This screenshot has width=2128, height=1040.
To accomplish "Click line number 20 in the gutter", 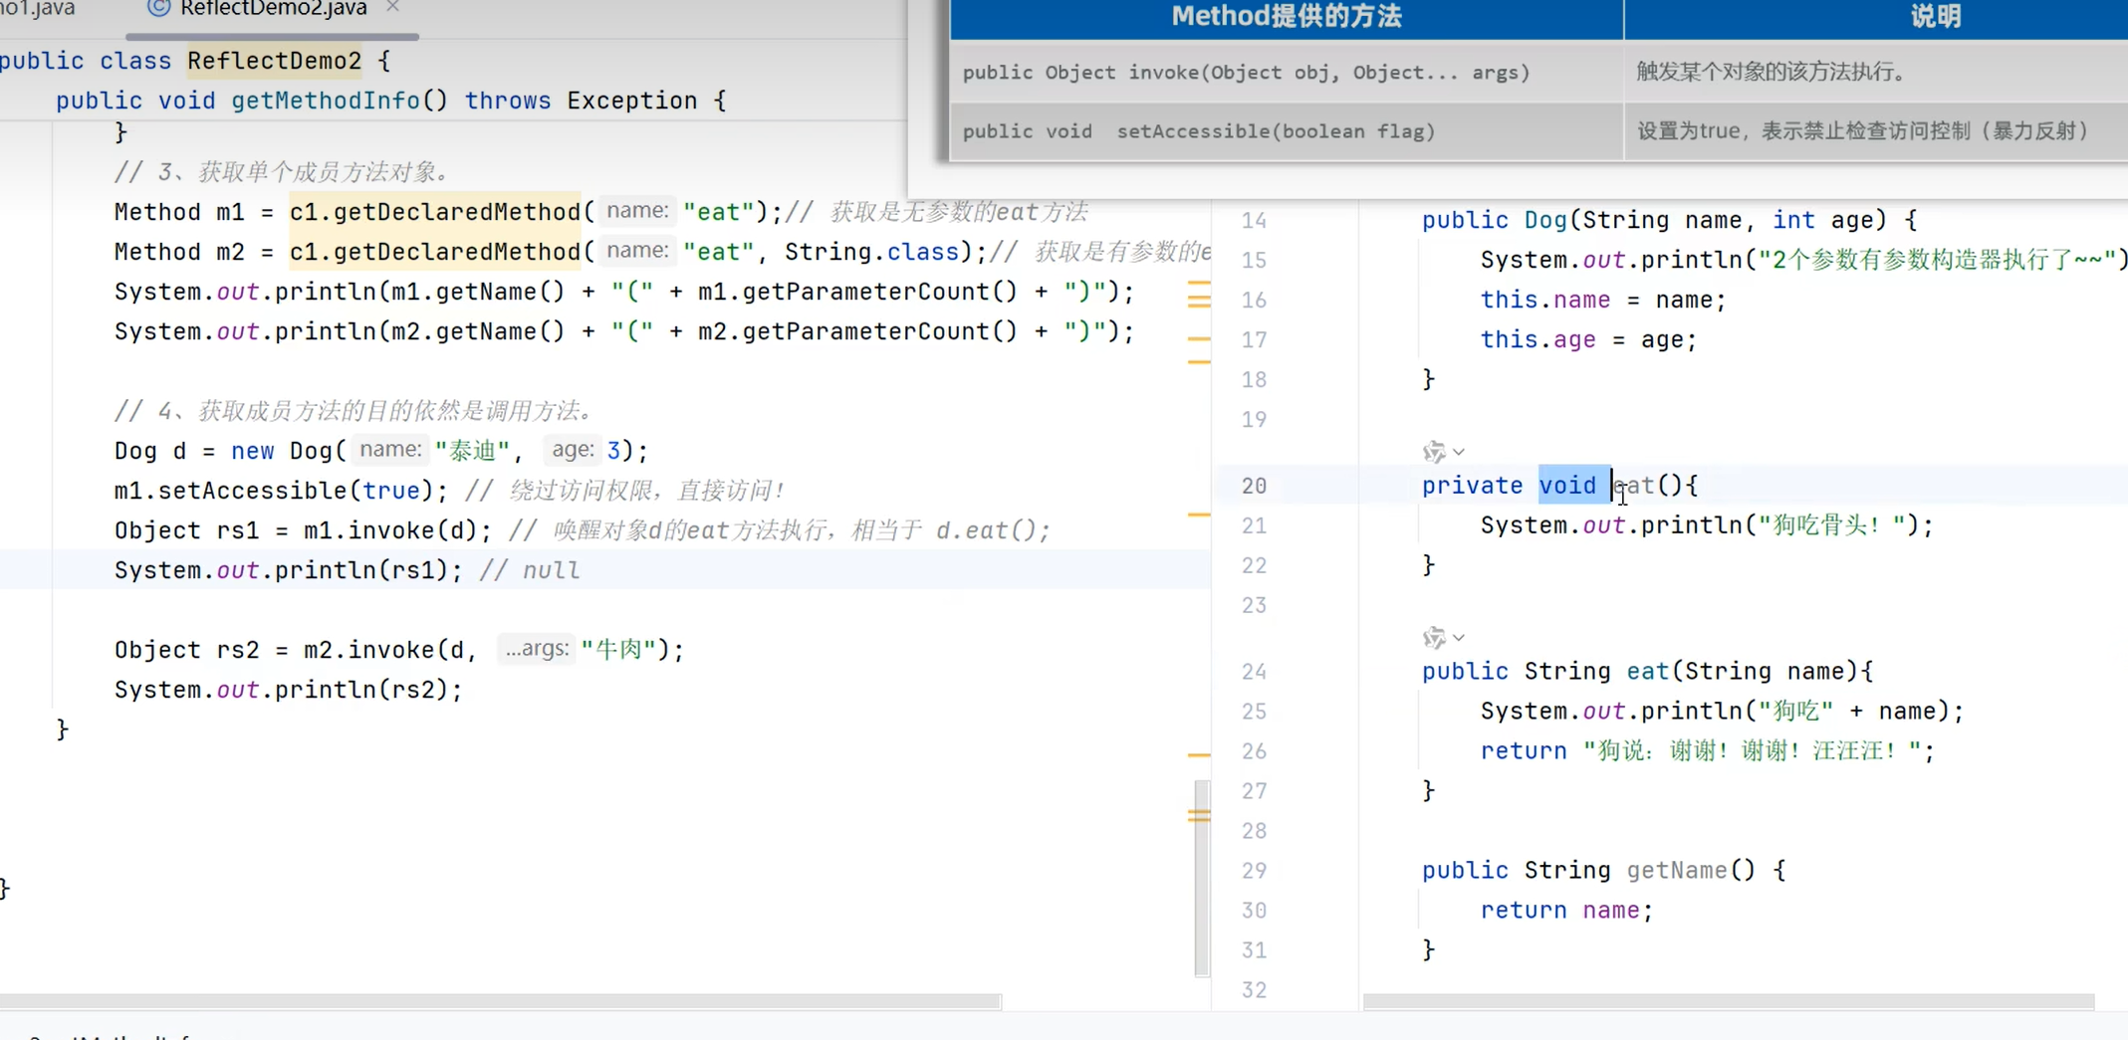I will [1255, 486].
